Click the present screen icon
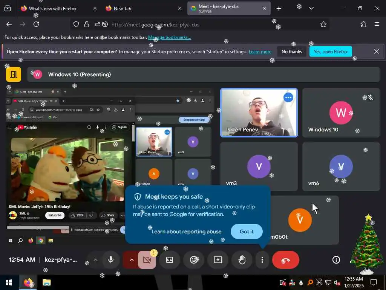386x290 pixels. click(x=218, y=260)
